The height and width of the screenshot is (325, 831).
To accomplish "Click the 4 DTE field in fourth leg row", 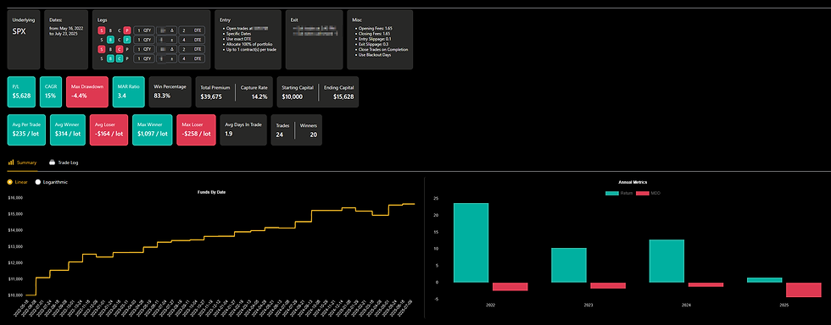I will pos(192,58).
